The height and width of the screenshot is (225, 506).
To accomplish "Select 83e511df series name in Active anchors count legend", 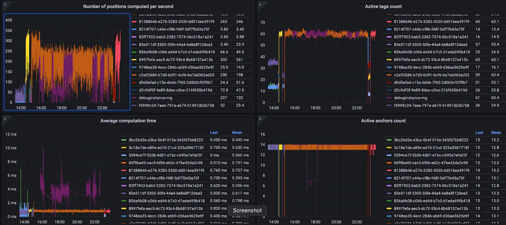I will click(x=430, y=193).
